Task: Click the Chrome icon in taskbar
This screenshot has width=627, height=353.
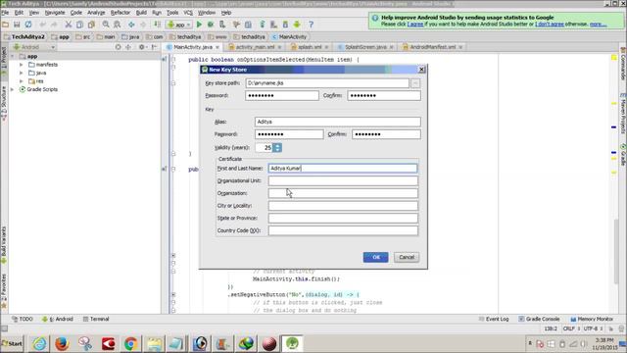Action: (130, 344)
